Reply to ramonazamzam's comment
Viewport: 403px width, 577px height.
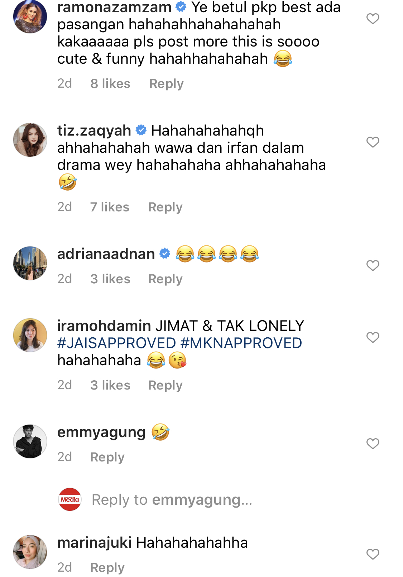pyautogui.click(x=166, y=84)
